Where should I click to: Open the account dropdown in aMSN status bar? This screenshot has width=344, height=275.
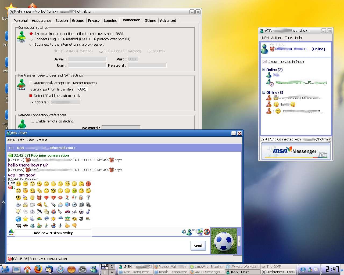[330, 139]
